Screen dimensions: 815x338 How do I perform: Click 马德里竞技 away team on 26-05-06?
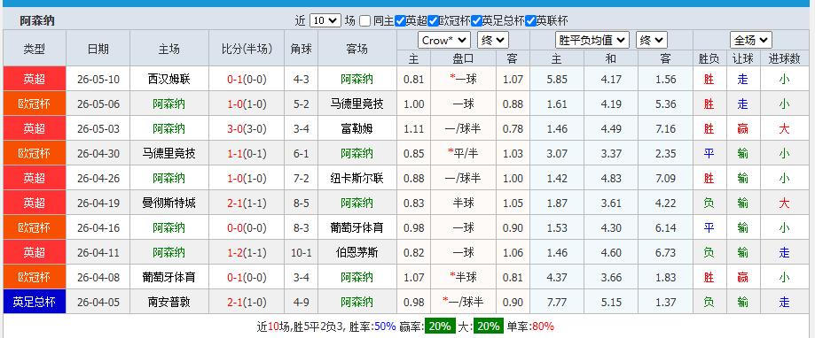pos(357,104)
